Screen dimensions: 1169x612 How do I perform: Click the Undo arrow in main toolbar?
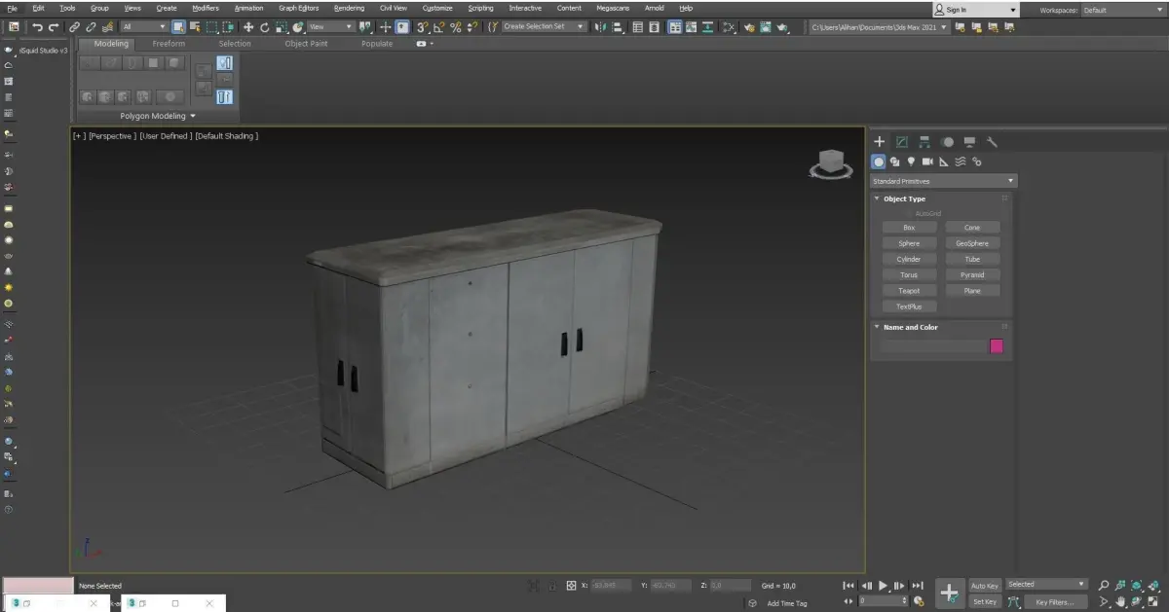click(37, 27)
